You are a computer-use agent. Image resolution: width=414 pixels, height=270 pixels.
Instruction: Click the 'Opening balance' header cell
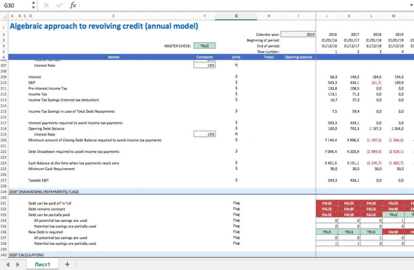click(x=299, y=57)
